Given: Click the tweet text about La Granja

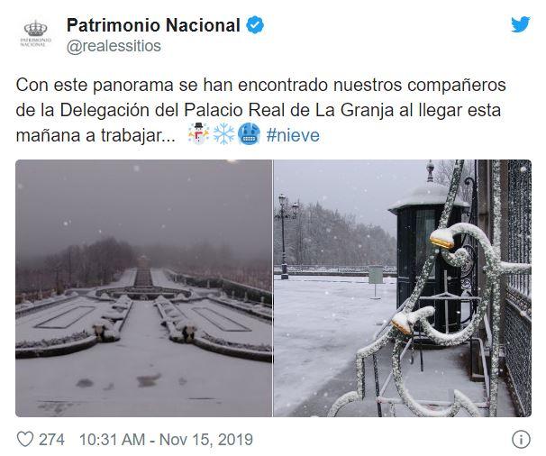Looking at the screenshot, I should (260, 110).
